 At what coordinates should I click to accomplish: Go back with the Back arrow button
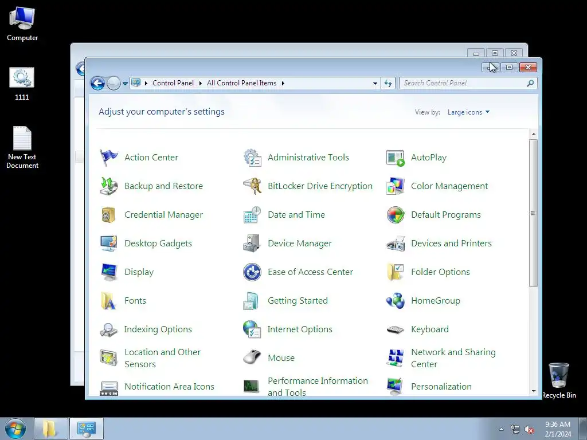pyautogui.click(x=97, y=83)
